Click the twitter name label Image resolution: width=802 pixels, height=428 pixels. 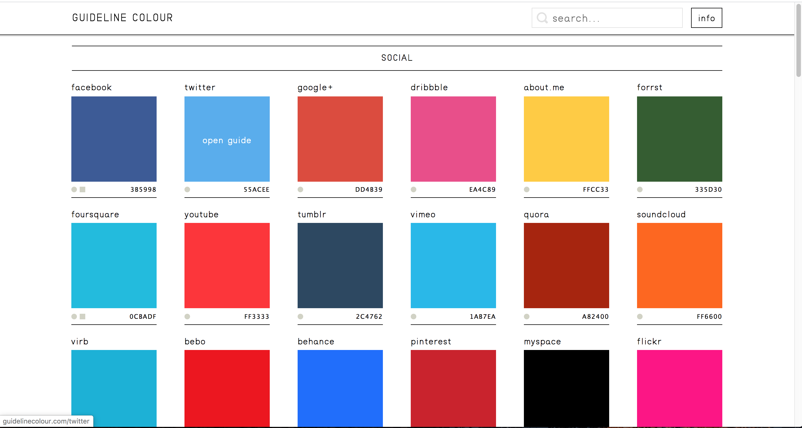click(200, 87)
